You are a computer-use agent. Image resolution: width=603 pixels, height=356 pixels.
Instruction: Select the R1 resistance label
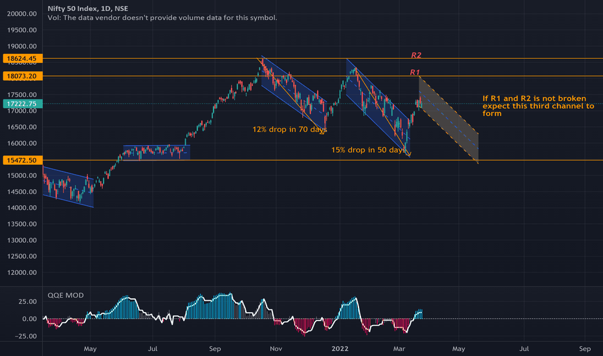pos(415,72)
